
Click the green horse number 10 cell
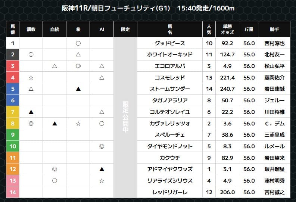point(13,146)
